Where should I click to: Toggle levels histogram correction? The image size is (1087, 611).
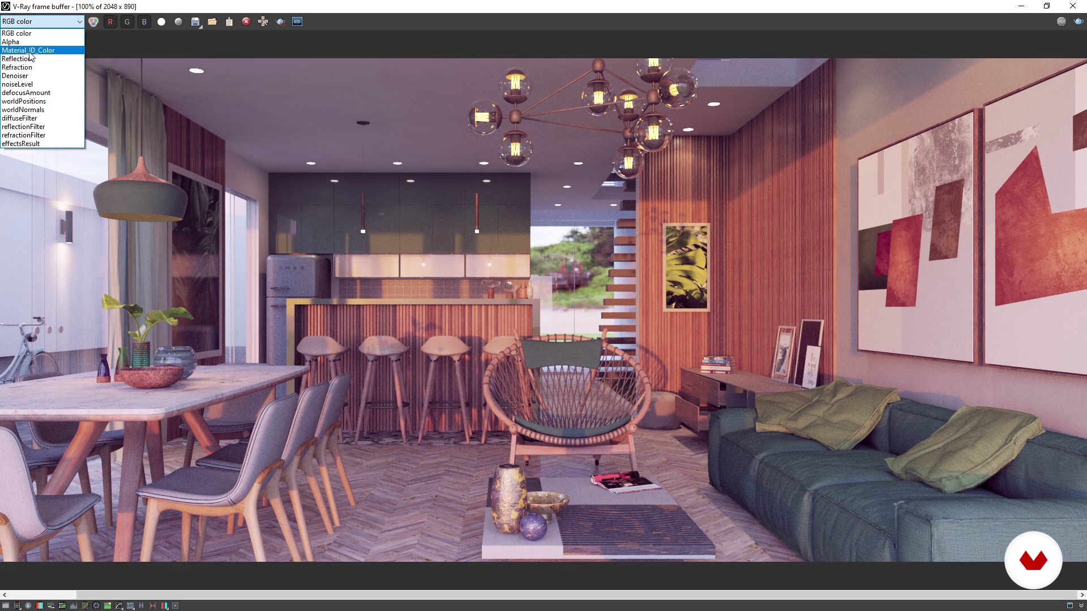[x=74, y=605]
